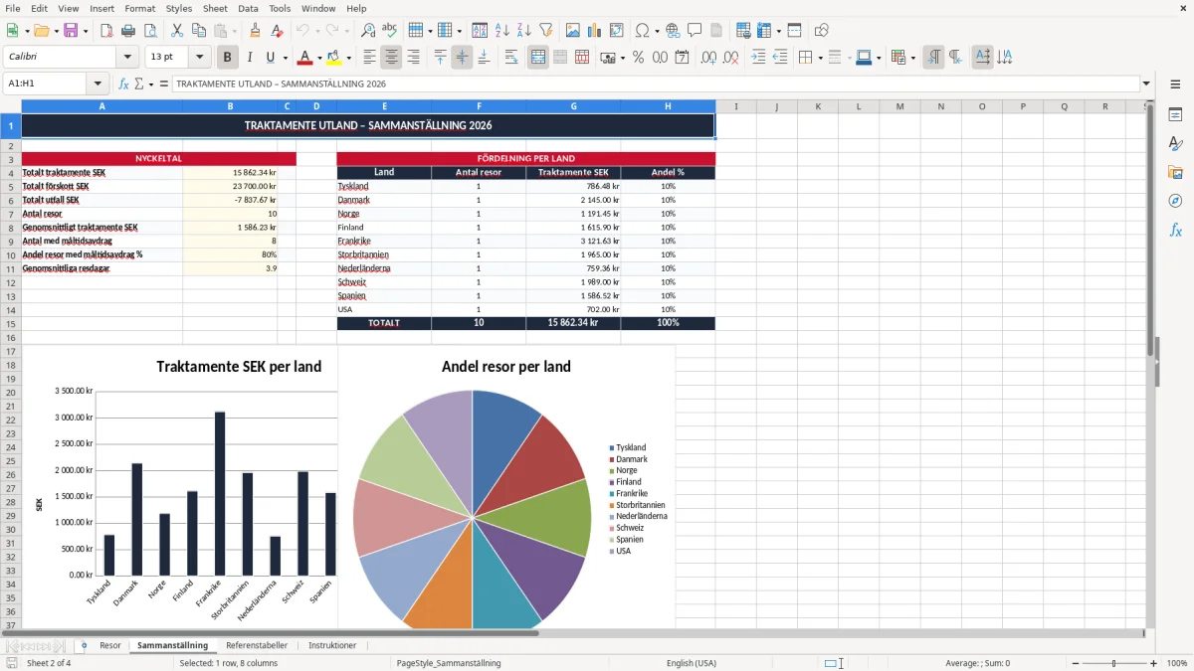Image resolution: width=1194 pixels, height=671 pixels.
Task: Switch to the Referenstabeller sheet tab
Action: click(257, 645)
